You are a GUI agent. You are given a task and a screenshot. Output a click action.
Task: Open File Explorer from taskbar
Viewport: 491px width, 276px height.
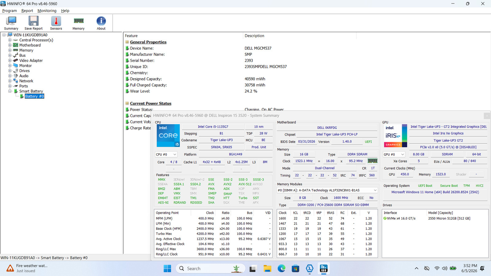[267, 269]
